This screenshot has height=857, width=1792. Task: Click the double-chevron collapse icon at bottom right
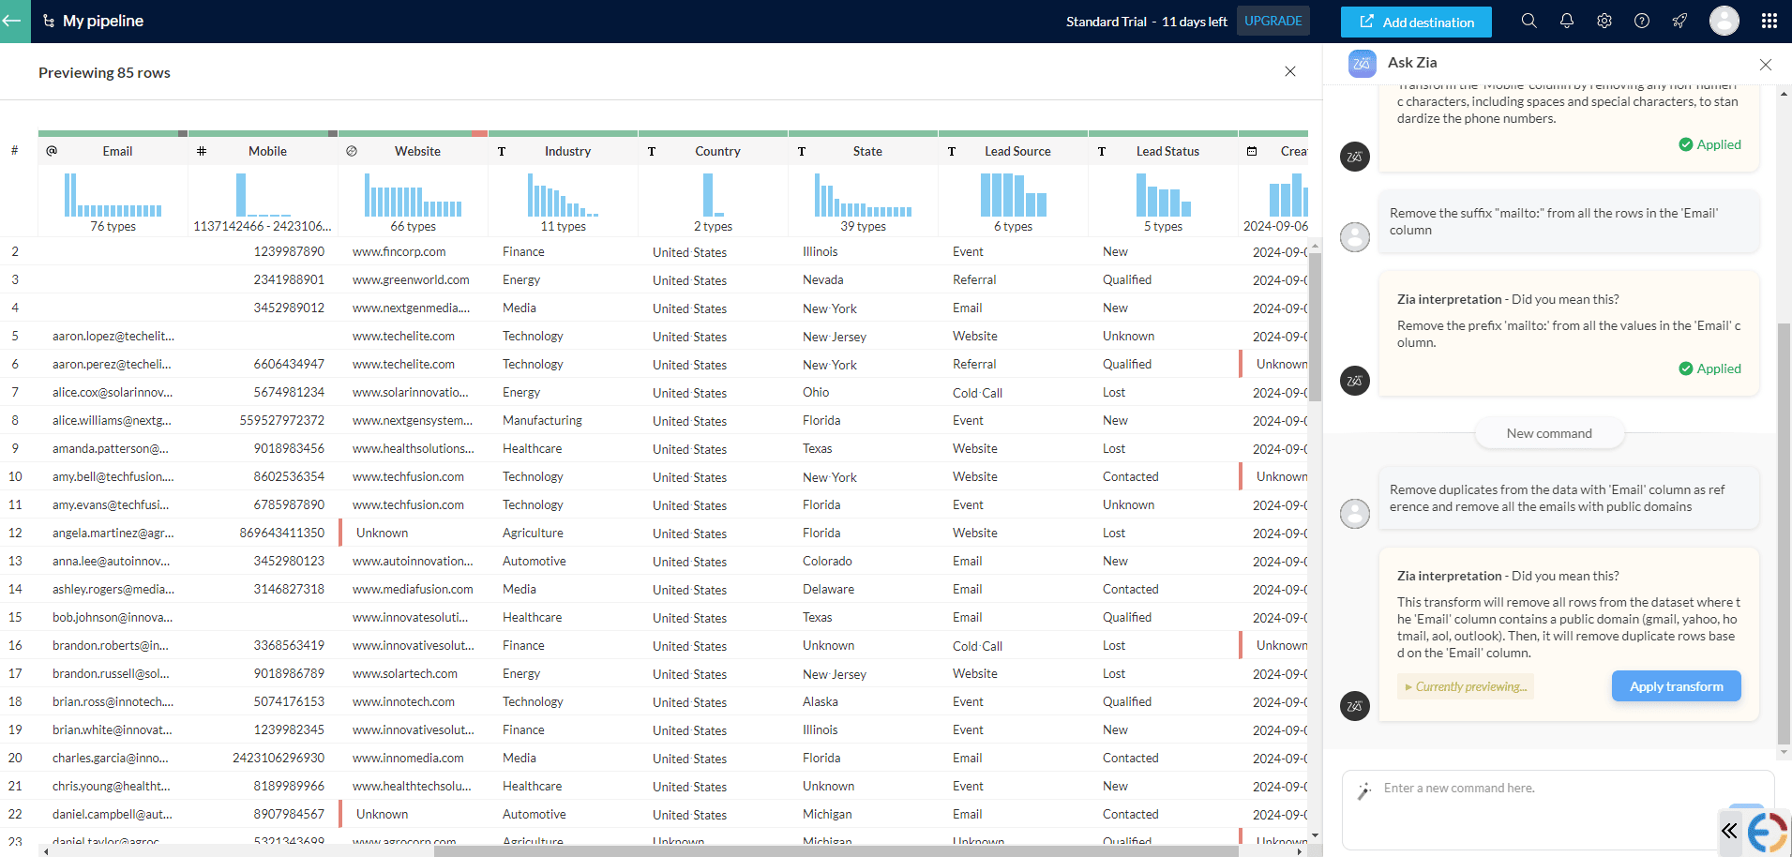click(1729, 830)
